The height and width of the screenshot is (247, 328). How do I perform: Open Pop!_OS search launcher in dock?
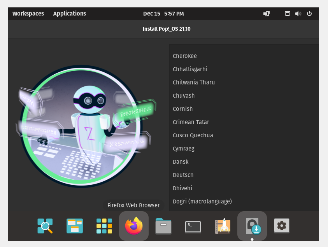point(45,226)
